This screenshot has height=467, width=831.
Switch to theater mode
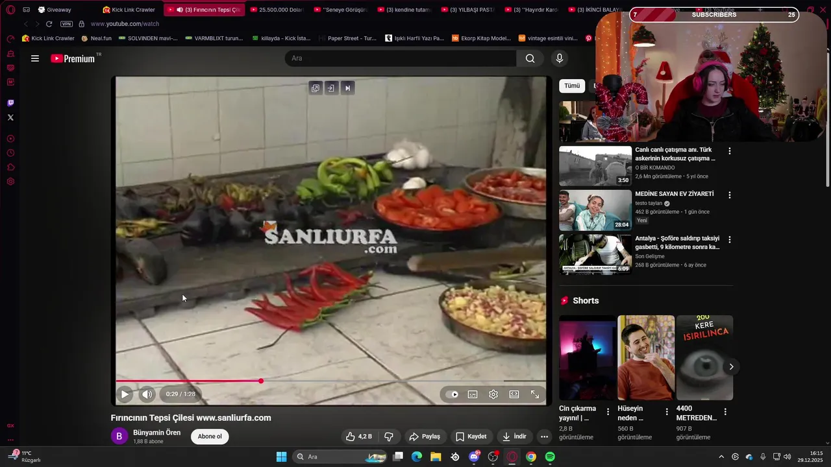(514, 394)
